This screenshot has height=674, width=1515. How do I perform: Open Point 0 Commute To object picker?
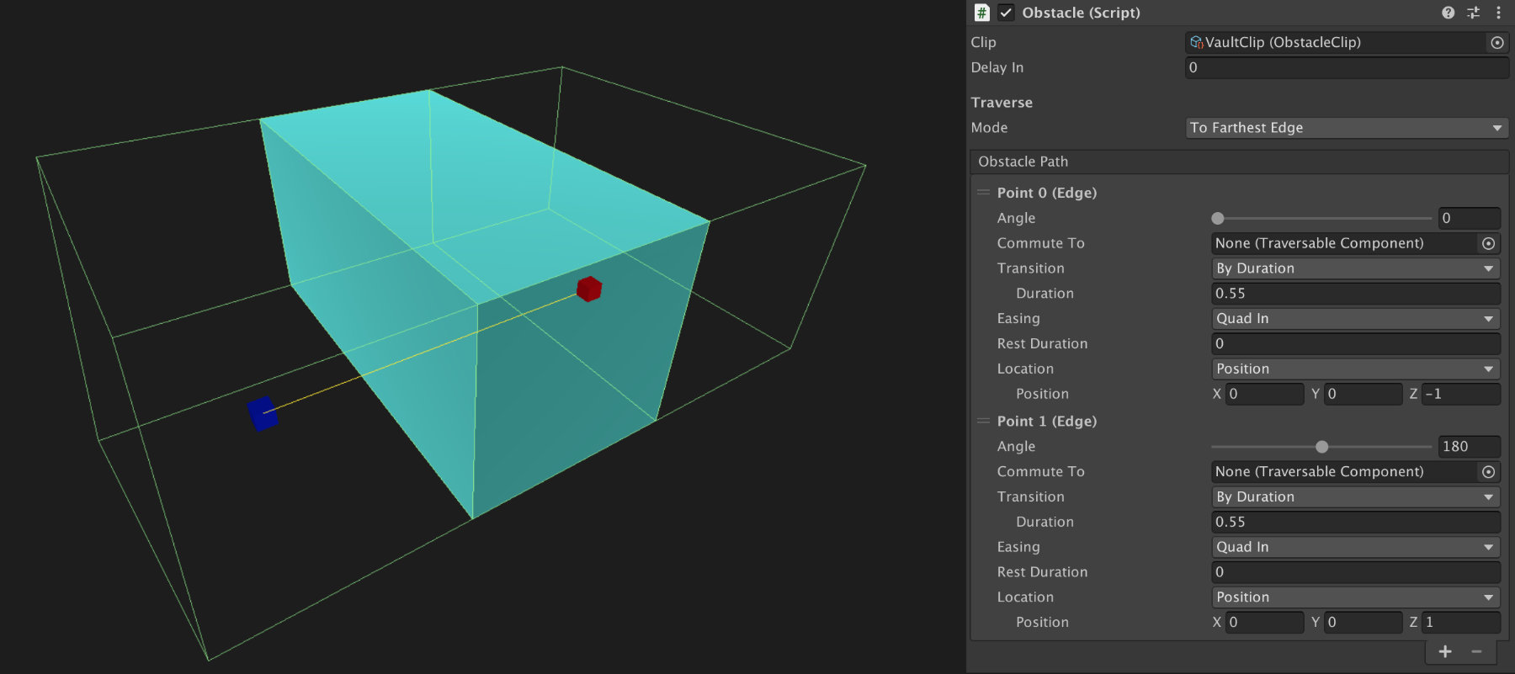(x=1489, y=243)
